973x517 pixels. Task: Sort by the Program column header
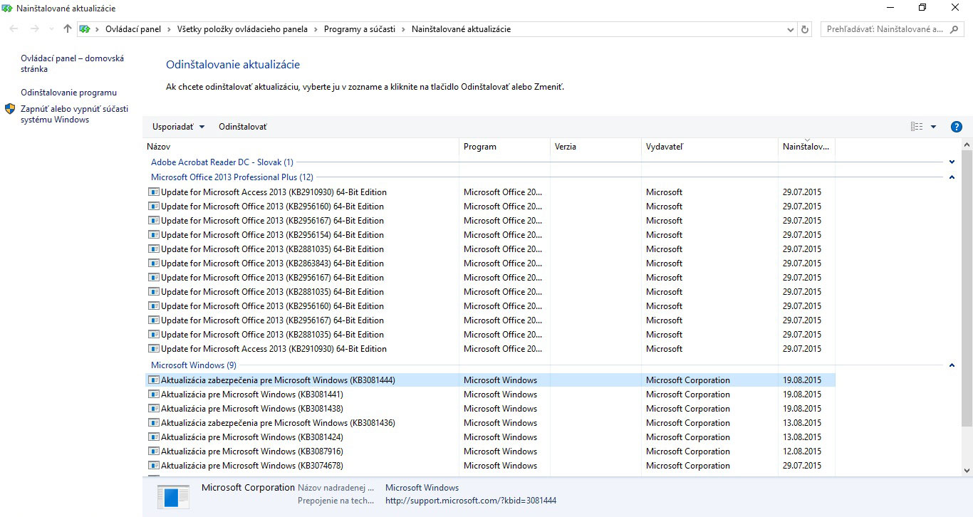point(504,147)
